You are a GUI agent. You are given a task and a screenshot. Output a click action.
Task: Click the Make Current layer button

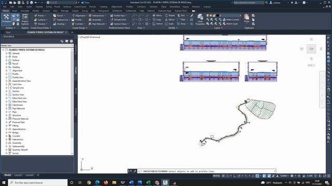tap(231, 20)
